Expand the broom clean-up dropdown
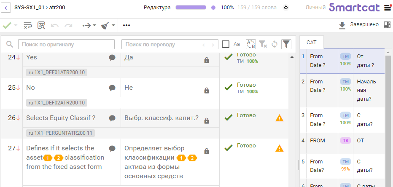393x187 pixels. 113,25
